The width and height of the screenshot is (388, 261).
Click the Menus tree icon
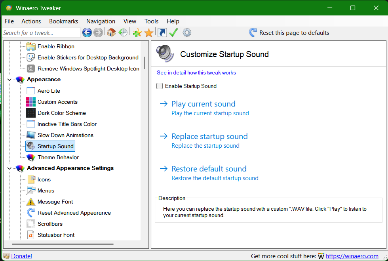[x=31, y=191]
